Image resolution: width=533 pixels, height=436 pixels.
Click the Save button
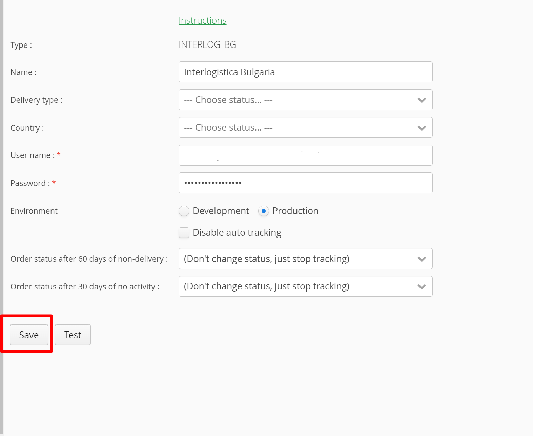pyautogui.click(x=29, y=335)
